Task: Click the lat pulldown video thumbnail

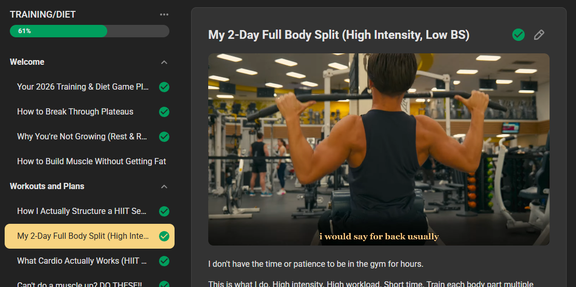Action: pos(379,149)
